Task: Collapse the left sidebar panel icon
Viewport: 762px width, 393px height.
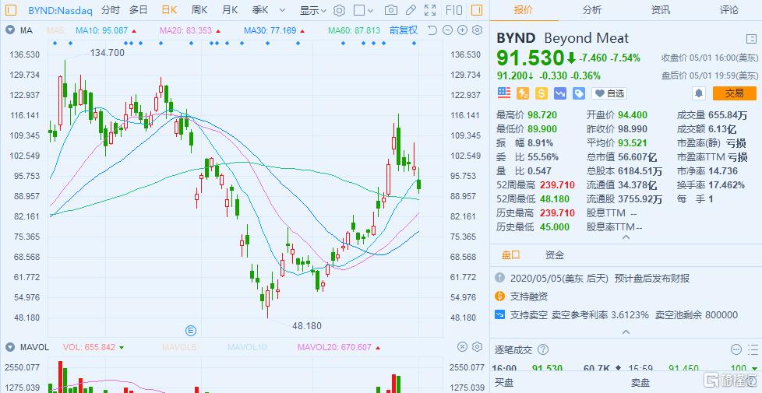Action: 11,9
